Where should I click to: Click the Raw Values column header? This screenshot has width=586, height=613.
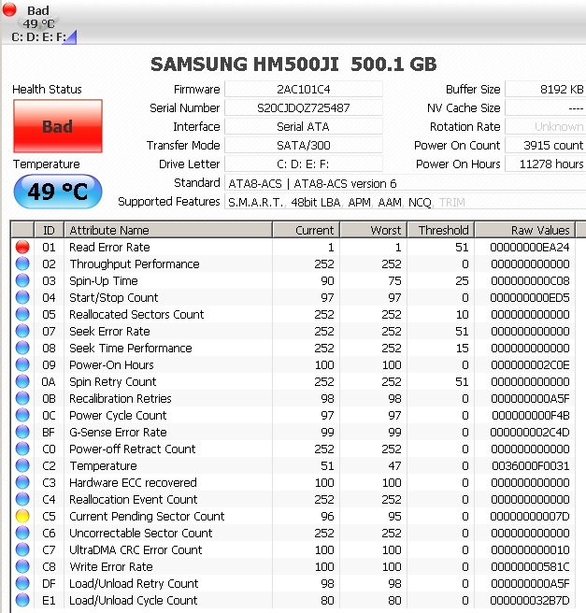524,230
